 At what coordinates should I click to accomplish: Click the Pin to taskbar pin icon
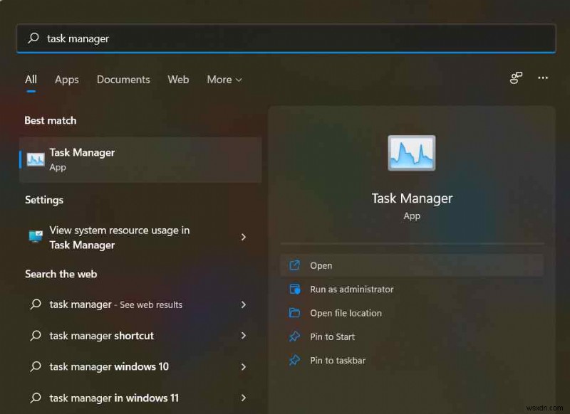(x=296, y=361)
